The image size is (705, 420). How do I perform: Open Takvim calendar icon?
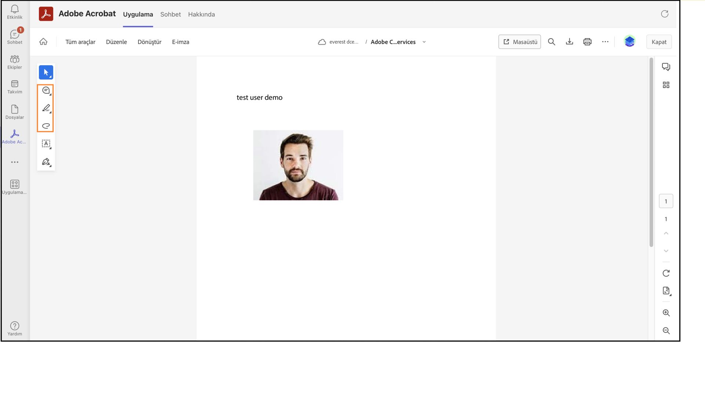15,87
